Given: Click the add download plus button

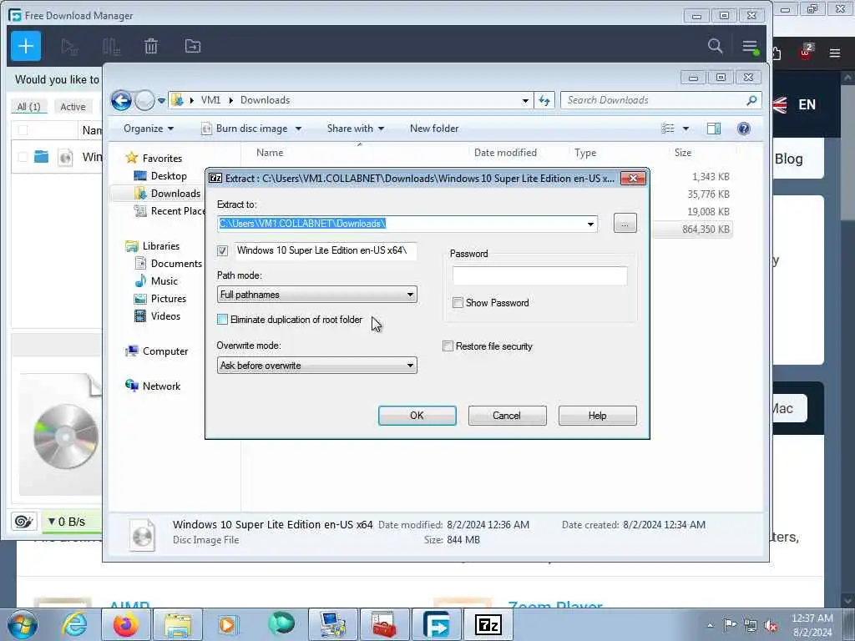Looking at the screenshot, I should 26,46.
